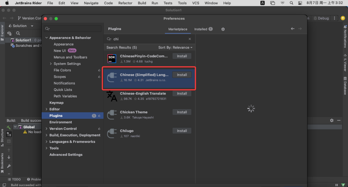Image resolution: width=348 pixels, height=187 pixels.
Task: Select Keymap in preferences
Action: tap(56, 103)
